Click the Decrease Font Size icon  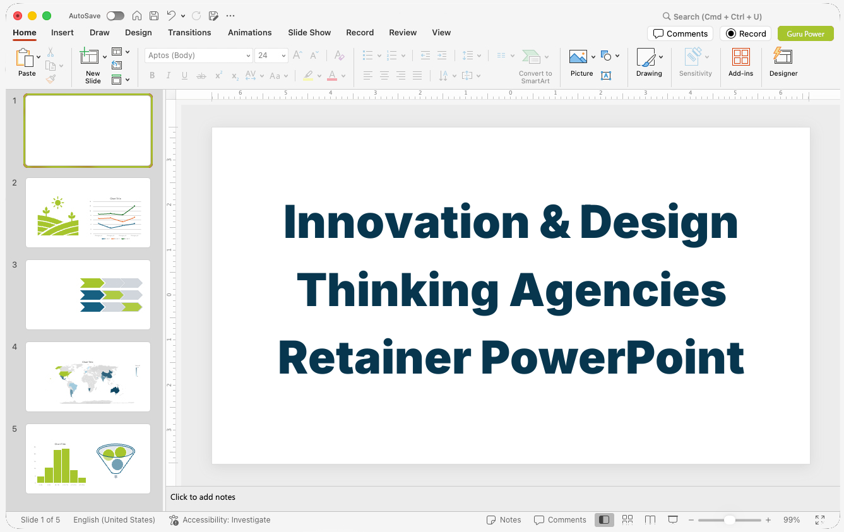(x=314, y=56)
